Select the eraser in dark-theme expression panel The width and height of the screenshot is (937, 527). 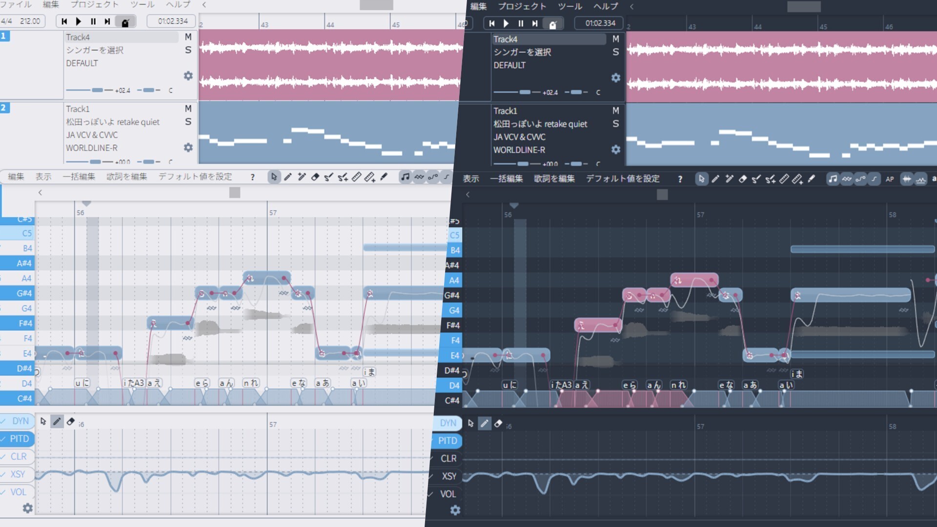coord(498,424)
